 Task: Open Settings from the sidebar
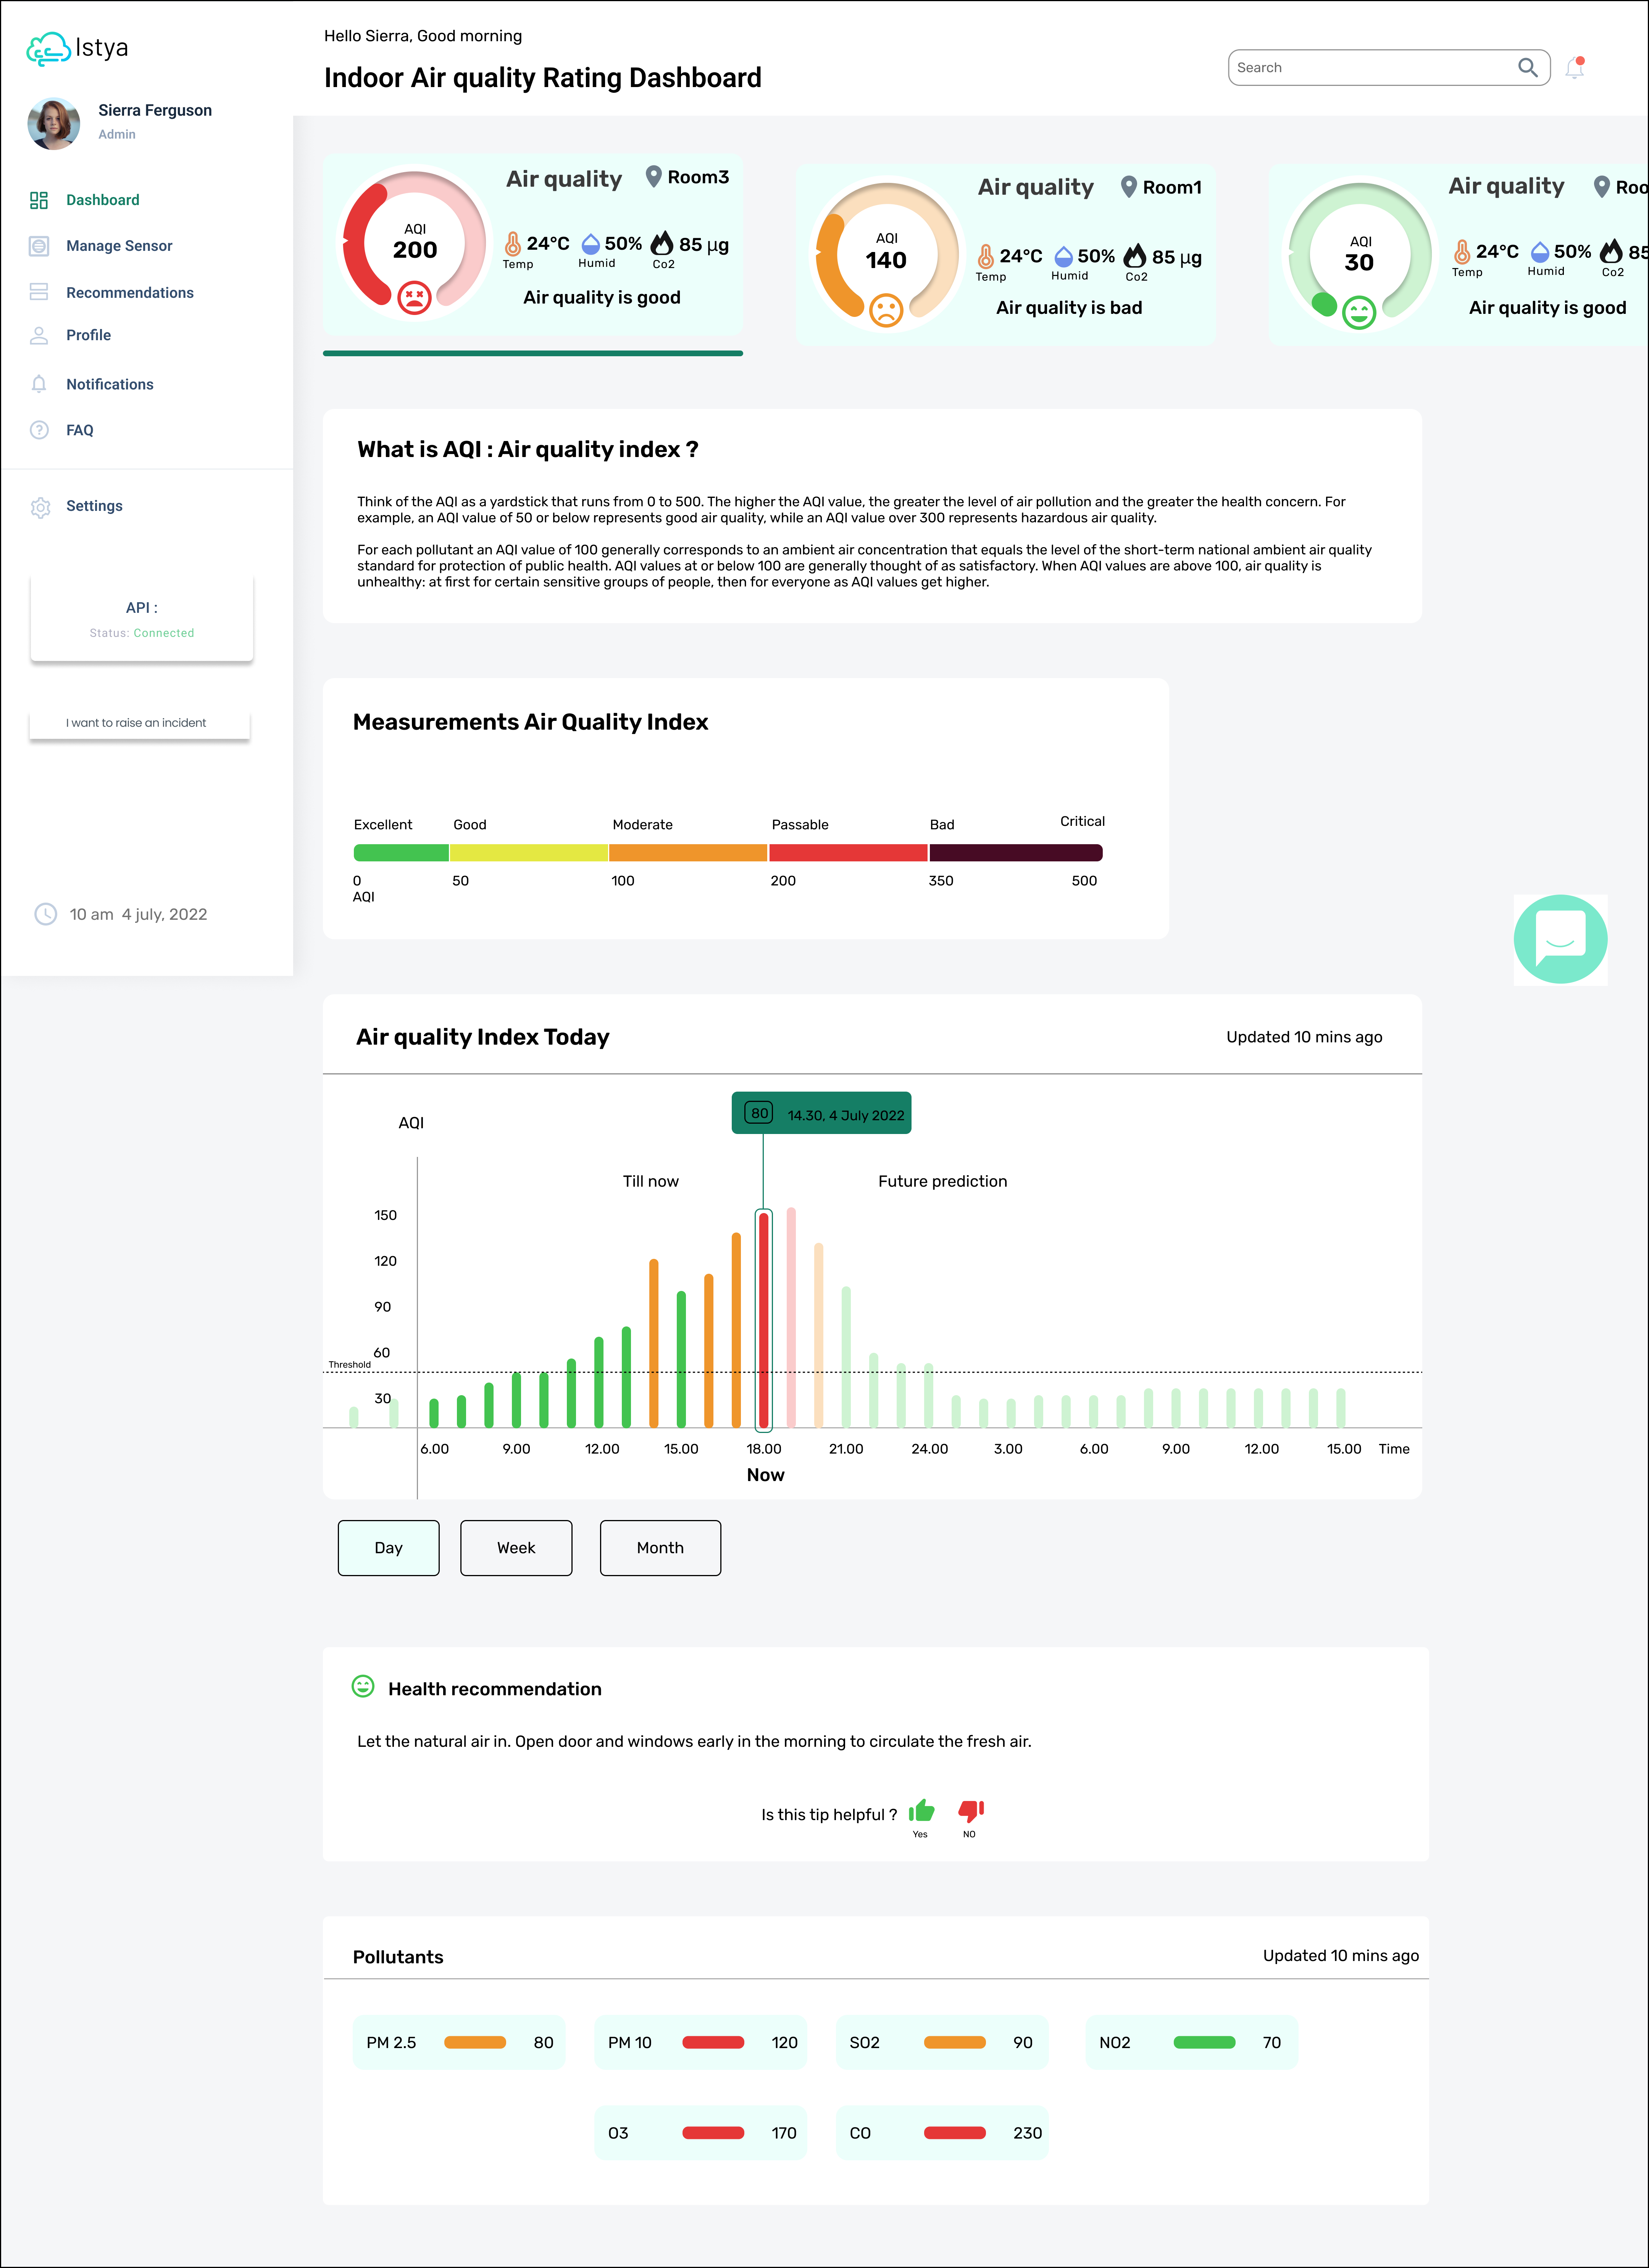coord(94,506)
